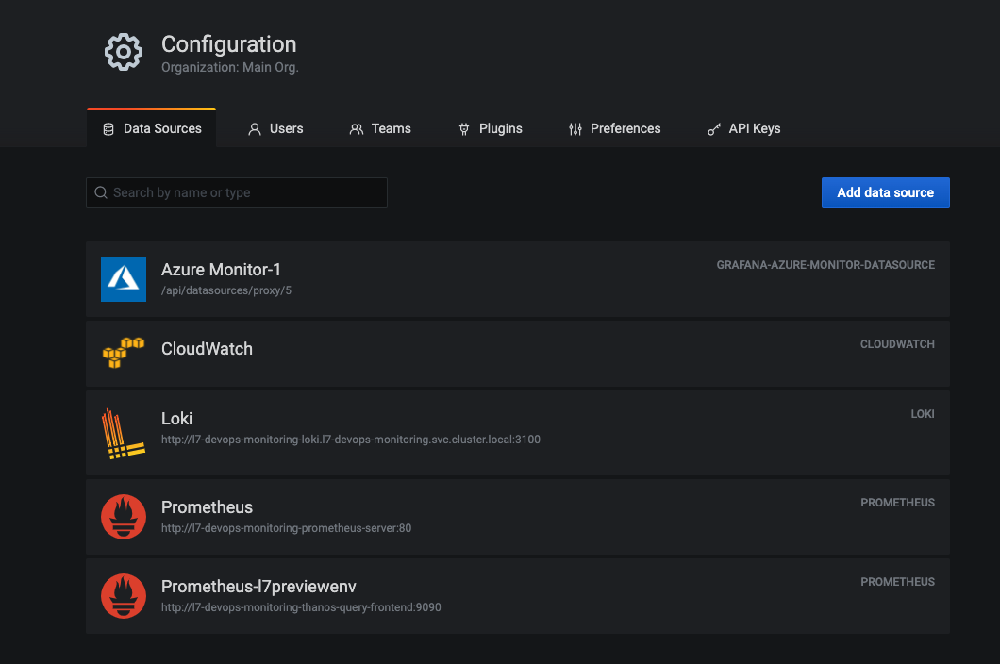The height and width of the screenshot is (664, 1000).
Task: Click the Add data source button
Action: [885, 192]
